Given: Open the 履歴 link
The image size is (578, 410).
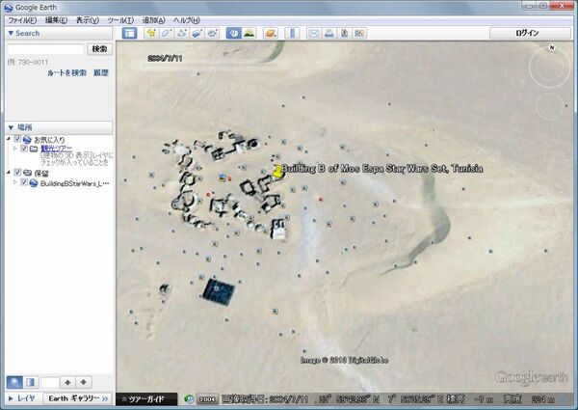Looking at the screenshot, I should pos(100,72).
